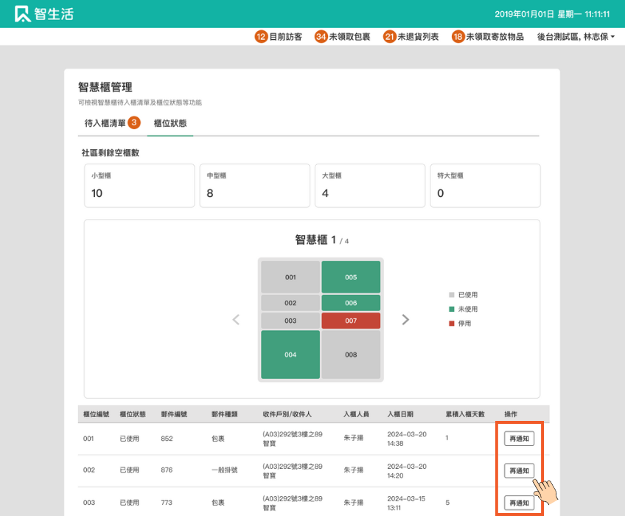Click the 小型櫃 count card
Image resolution: width=625 pixels, height=516 pixels.
139,186
